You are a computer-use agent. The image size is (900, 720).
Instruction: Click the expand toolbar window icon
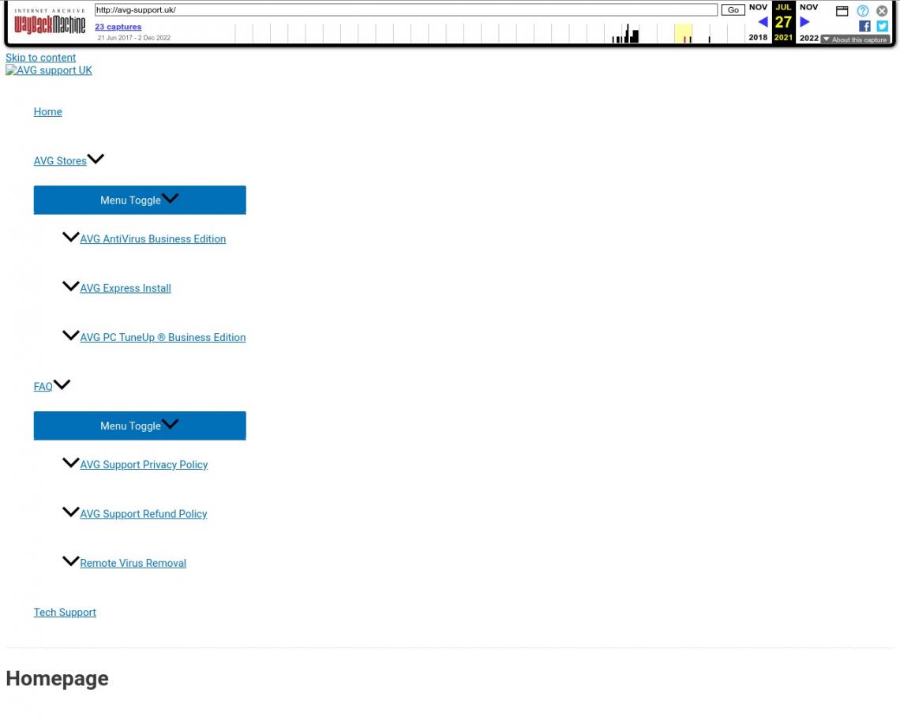click(x=842, y=11)
